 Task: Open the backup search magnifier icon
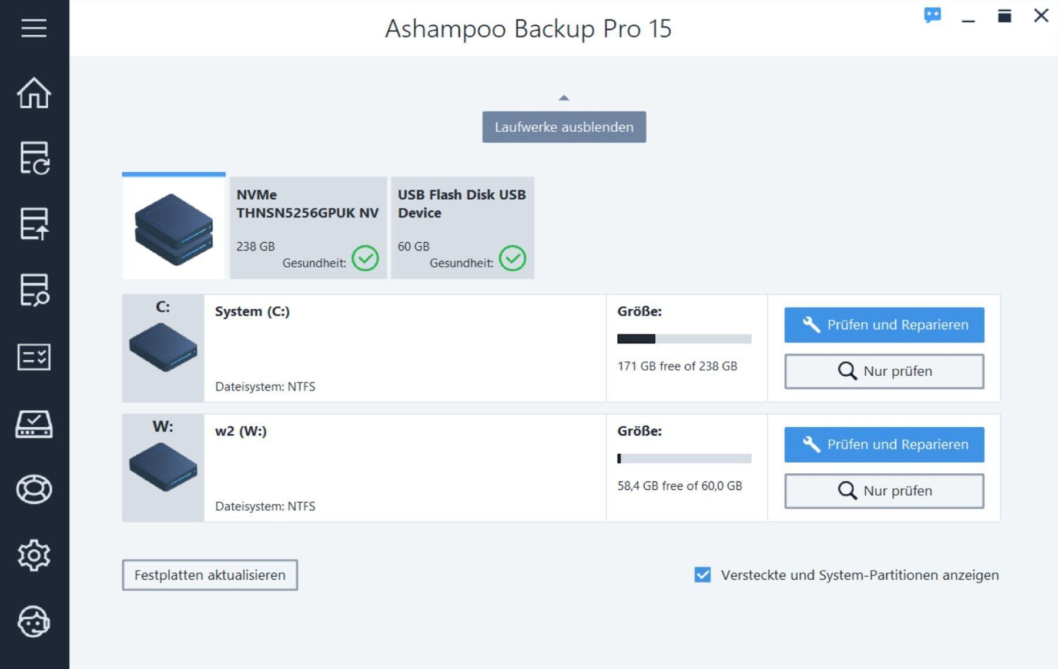[x=34, y=290]
